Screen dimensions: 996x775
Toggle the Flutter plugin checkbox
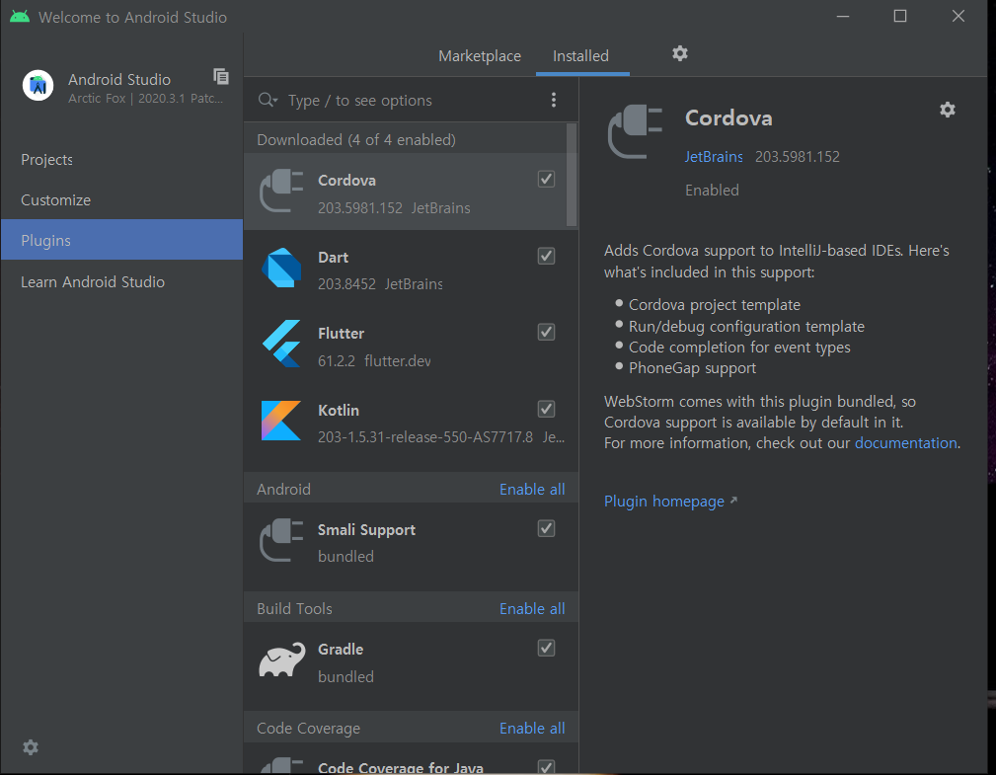546,333
